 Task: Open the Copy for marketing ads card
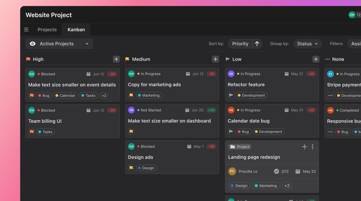click(x=154, y=85)
